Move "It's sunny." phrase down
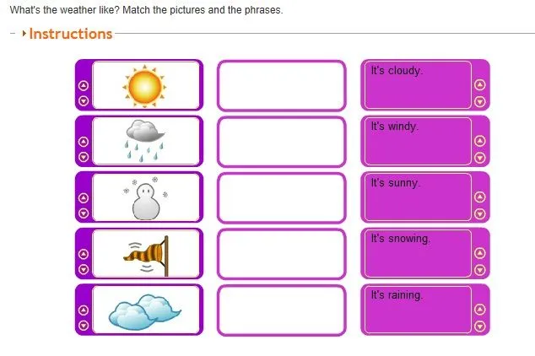The width and height of the screenshot is (535, 356). [480, 213]
